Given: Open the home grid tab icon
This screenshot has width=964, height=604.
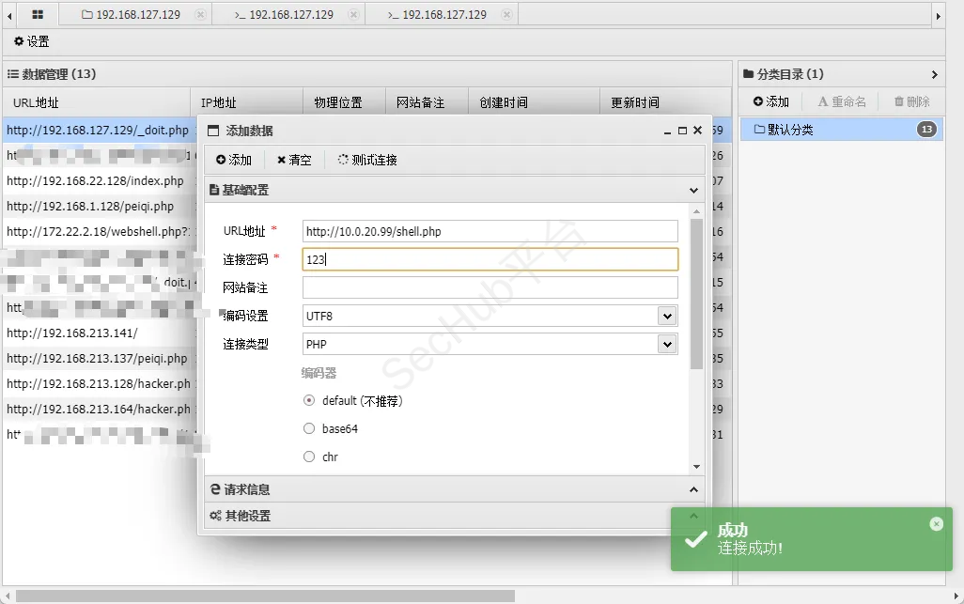Looking at the screenshot, I should 38,14.
